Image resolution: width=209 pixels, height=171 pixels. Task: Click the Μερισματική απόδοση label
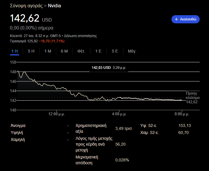coord(87,160)
